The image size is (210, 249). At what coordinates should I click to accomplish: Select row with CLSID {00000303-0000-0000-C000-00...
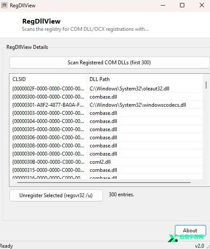(106, 113)
